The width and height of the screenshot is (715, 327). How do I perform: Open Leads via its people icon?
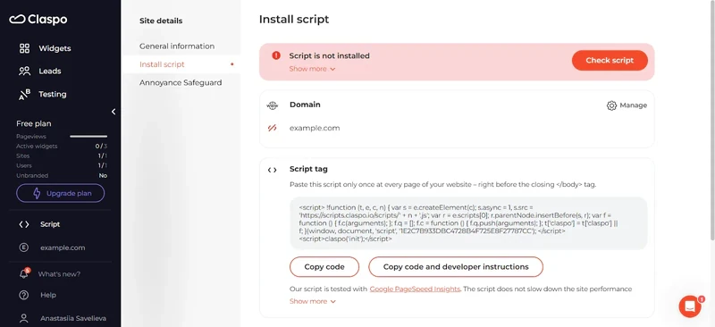24,71
